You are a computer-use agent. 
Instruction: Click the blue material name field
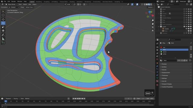pos(170,61)
